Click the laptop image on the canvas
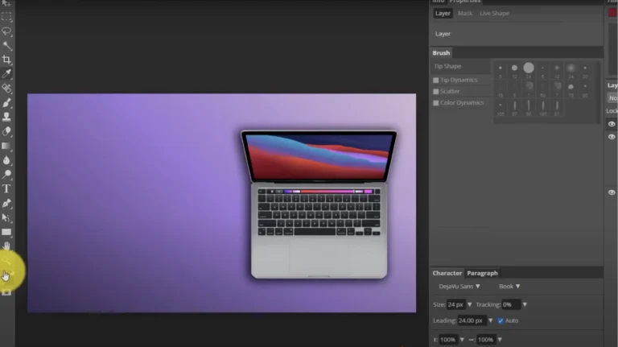The height and width of the screenshot is (347, 618). click(319, 204)
